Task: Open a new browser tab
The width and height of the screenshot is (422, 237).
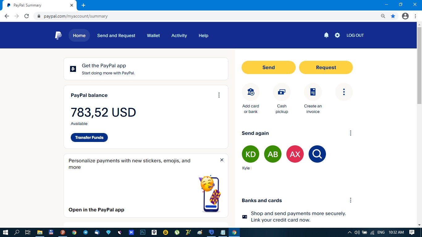Action: click(83, 5)
